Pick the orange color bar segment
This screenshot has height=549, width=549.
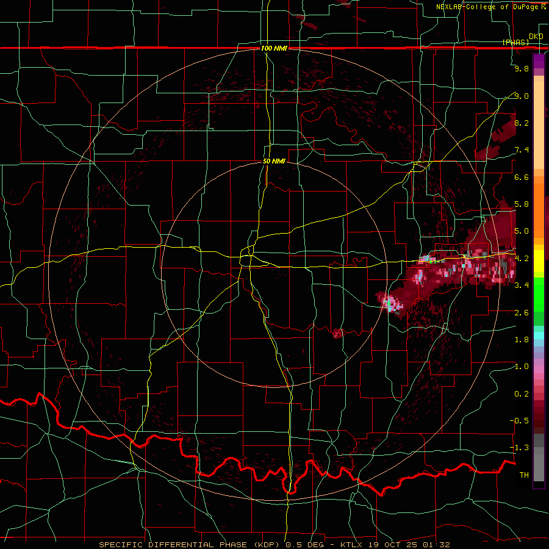pos(539,211)
